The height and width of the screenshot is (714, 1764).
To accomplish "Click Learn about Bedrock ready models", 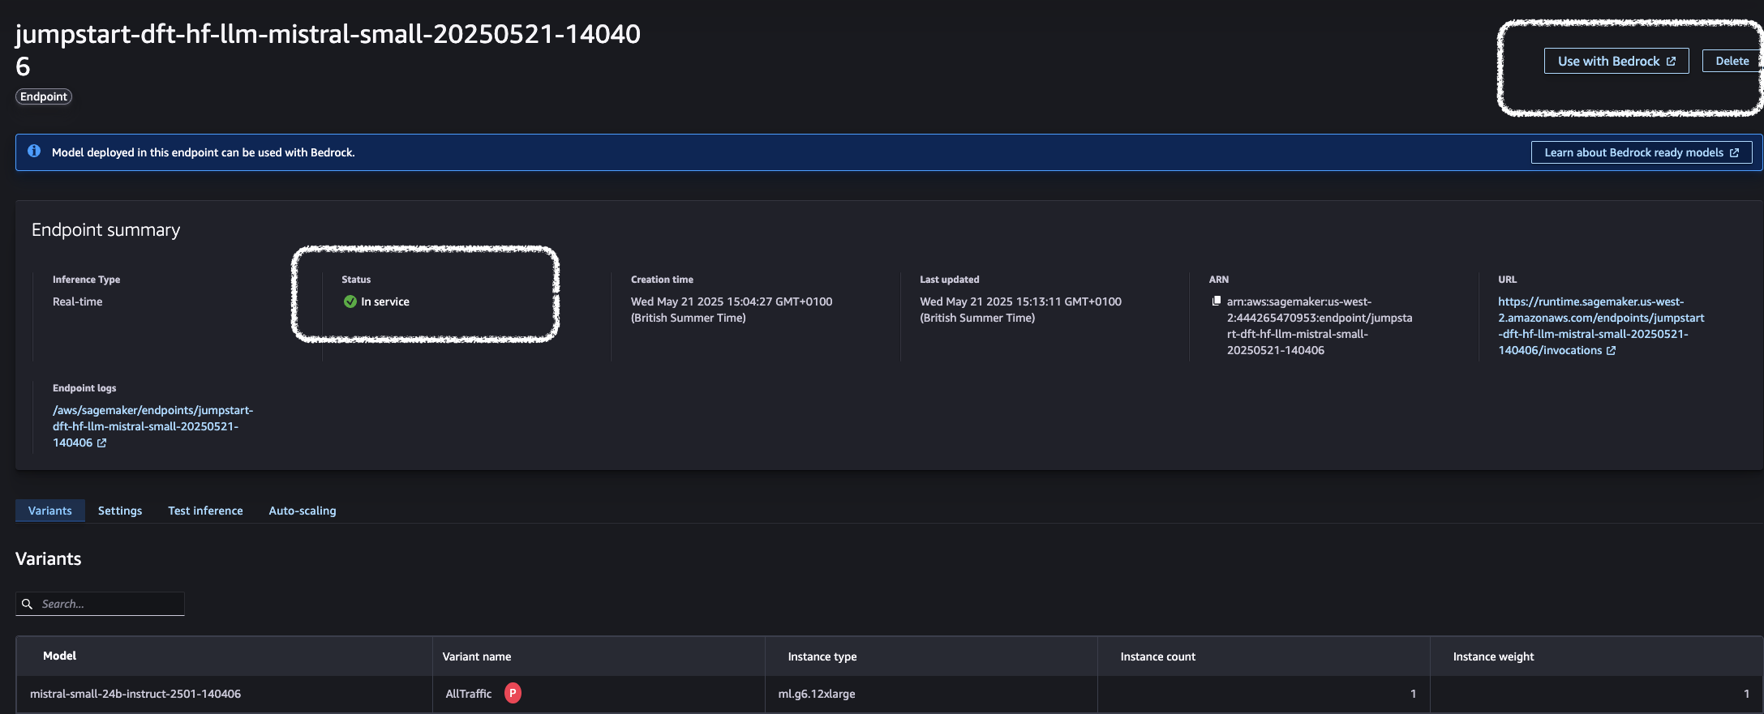I will point(1642,152).
